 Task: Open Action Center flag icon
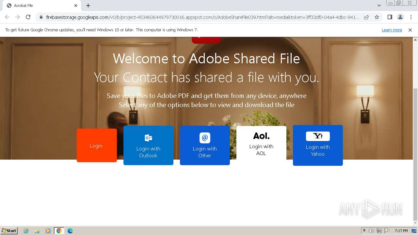387,231
